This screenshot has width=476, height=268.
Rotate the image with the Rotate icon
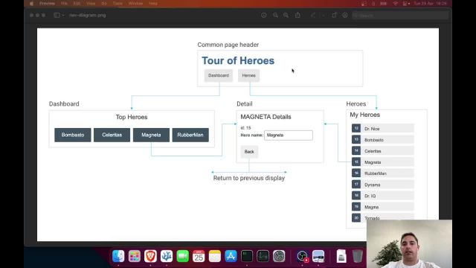(334, 15)
